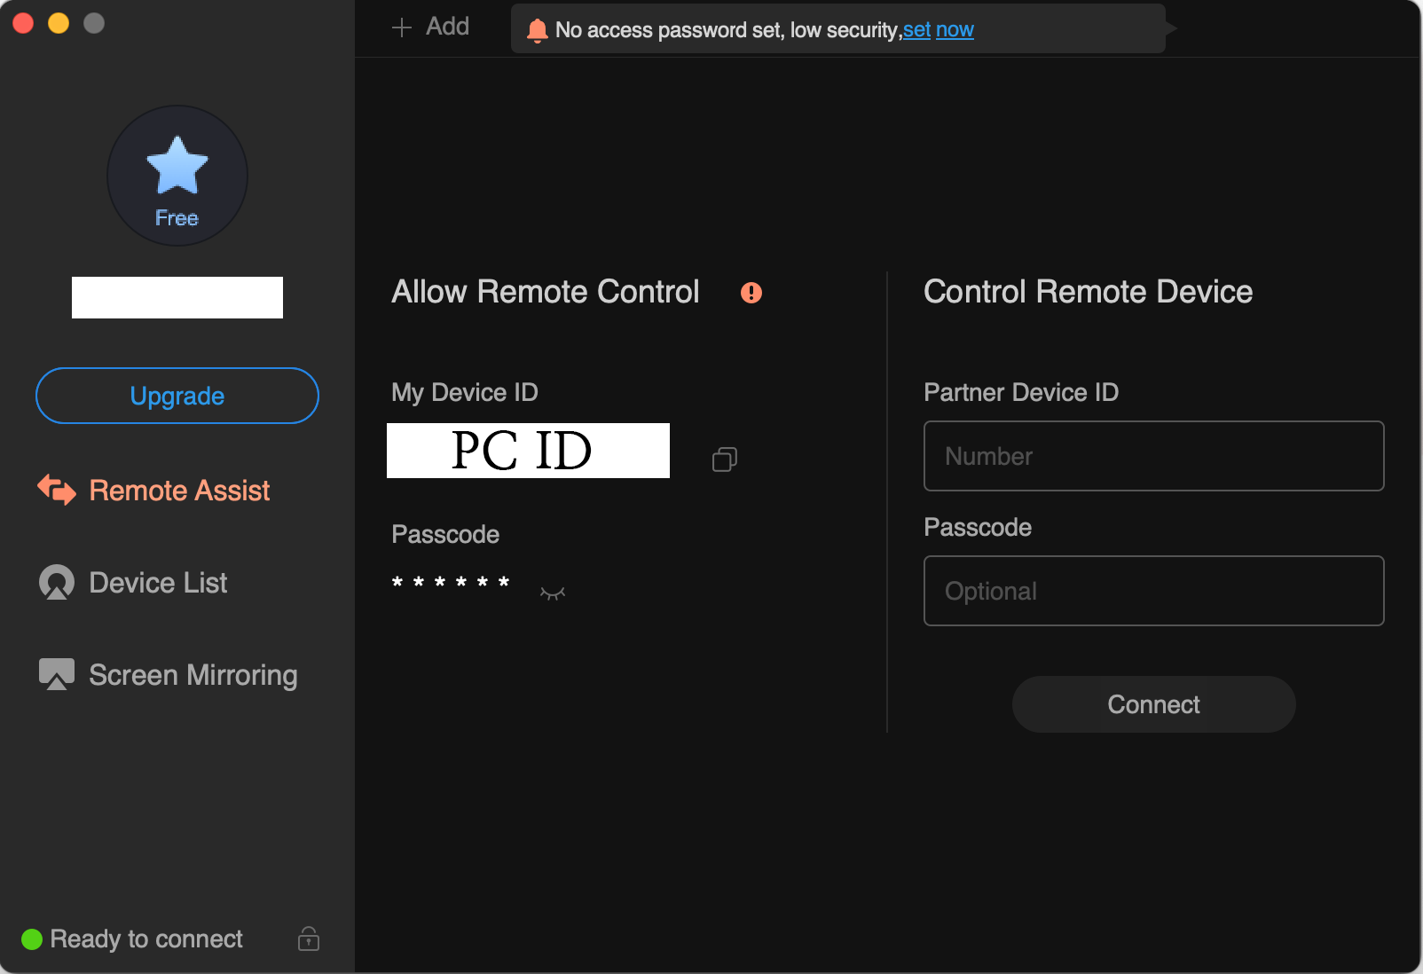
Task: Copy My Device ID with the copy icon
Action: 725,459
